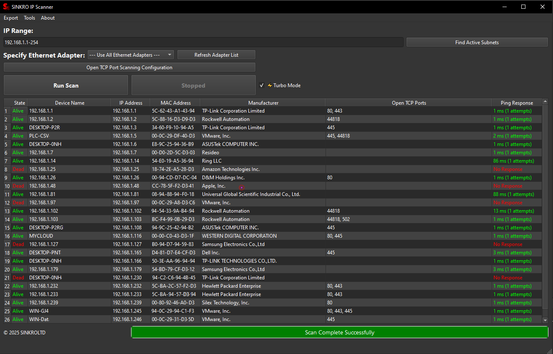Click MAC address 5C-62-43-A1-43-94
Image resolution: width=553 pixels, height=354 pixels.
point(173,111)
